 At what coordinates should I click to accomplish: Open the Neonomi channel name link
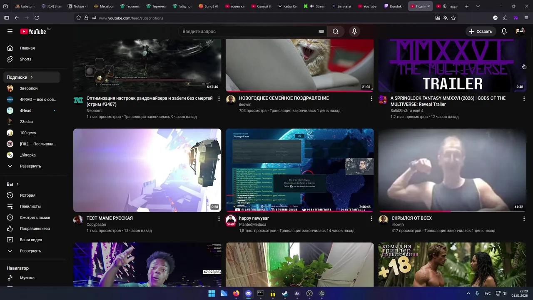(x=95, y=110)
